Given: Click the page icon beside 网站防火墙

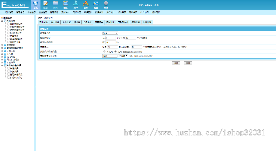Looking at the screenshot, I should tap(9, 42).
